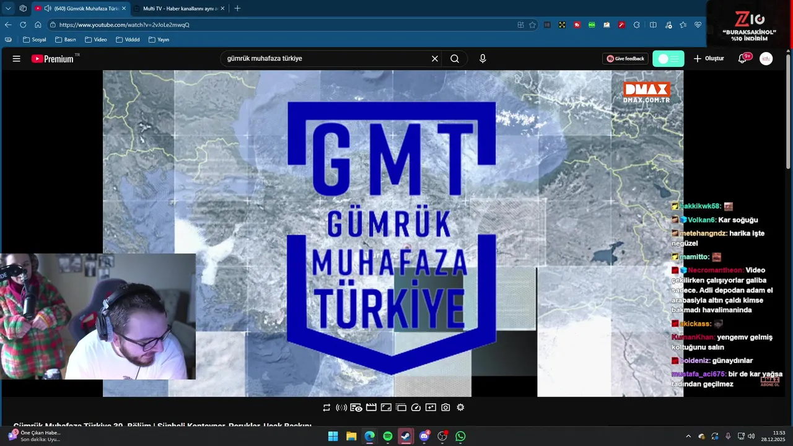The image size is (793, 446).
Task: Open the YouTube guide hamburger menu
Action: (17, 59)
